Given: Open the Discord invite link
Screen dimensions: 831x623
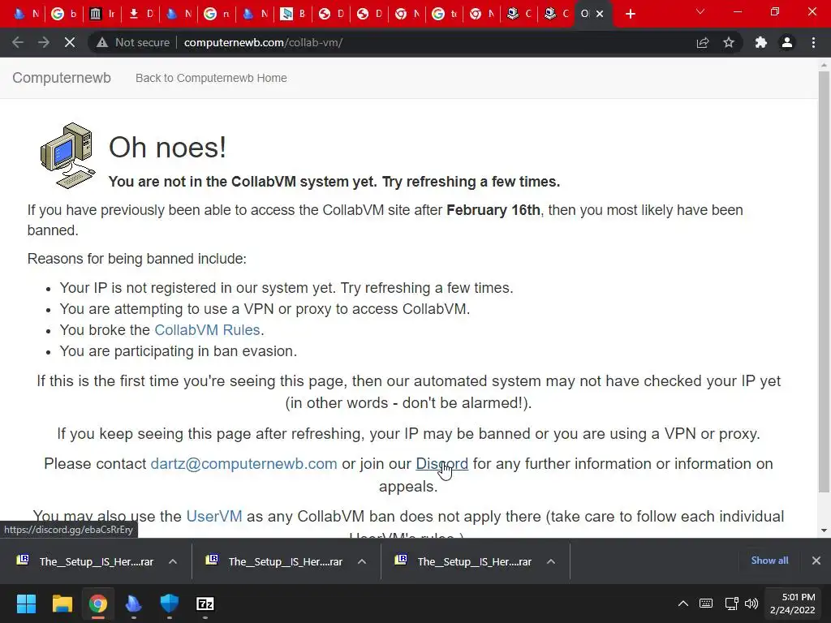Looking at the screenshot, I should pyautogui.click(x=442, y=463).
